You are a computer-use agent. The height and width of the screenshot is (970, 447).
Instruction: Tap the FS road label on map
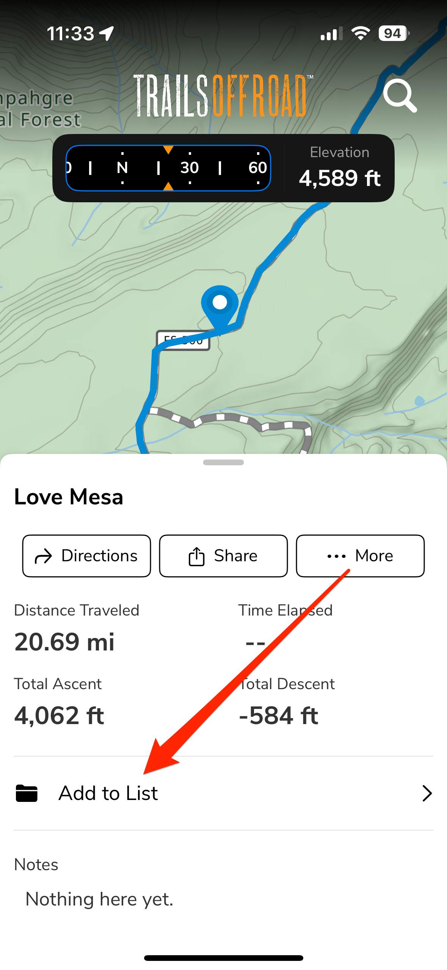[x=183, y=340]
